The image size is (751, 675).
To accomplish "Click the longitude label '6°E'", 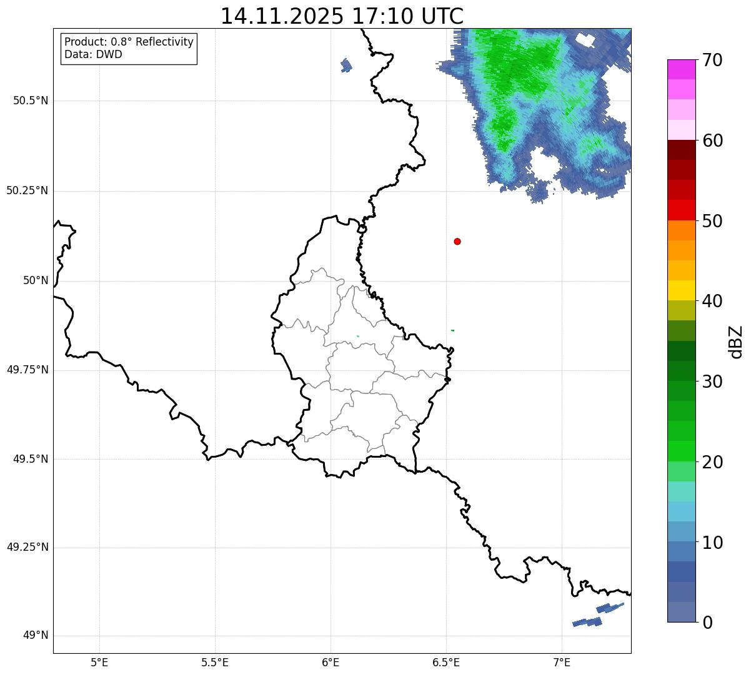I will pyautogui.click(x=331, y=662).
